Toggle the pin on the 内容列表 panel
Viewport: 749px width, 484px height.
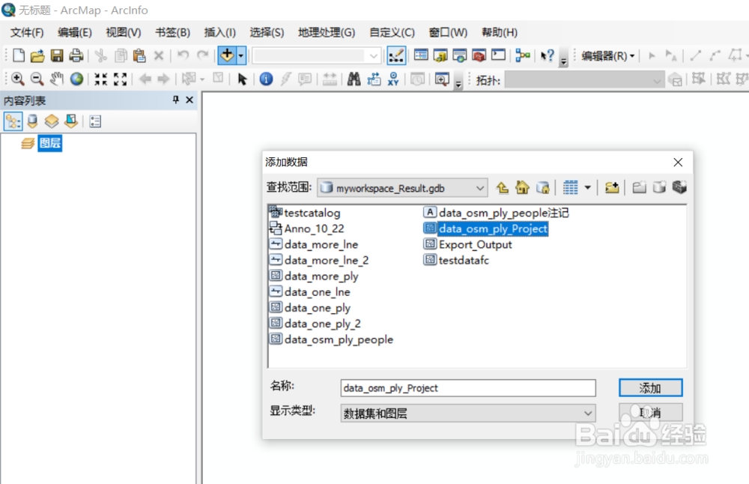click(176, 100)
